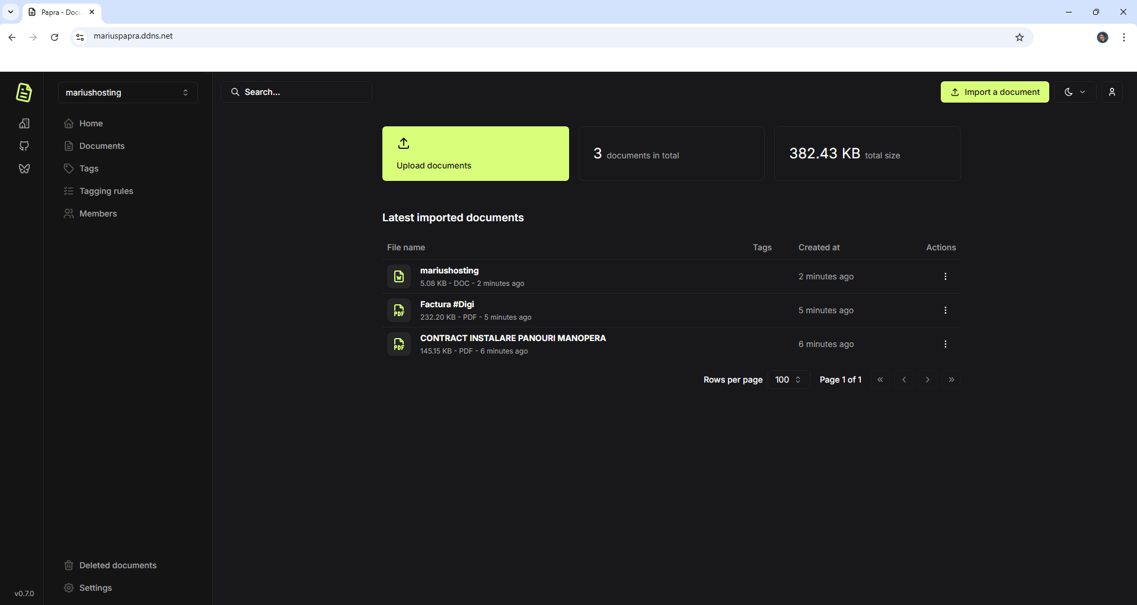This screenshot has height=605, width=1137.
Task: Click the Import a document button
Action: point(994,92)
